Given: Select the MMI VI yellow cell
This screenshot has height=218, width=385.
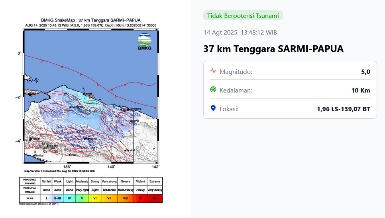Looking at the screenshot, I should 95,198.
